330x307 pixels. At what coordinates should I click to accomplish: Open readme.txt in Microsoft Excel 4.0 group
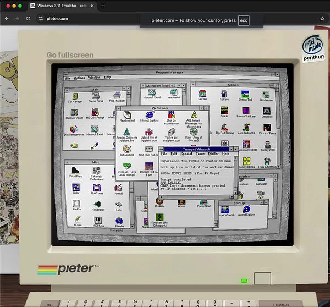point(174,94)
